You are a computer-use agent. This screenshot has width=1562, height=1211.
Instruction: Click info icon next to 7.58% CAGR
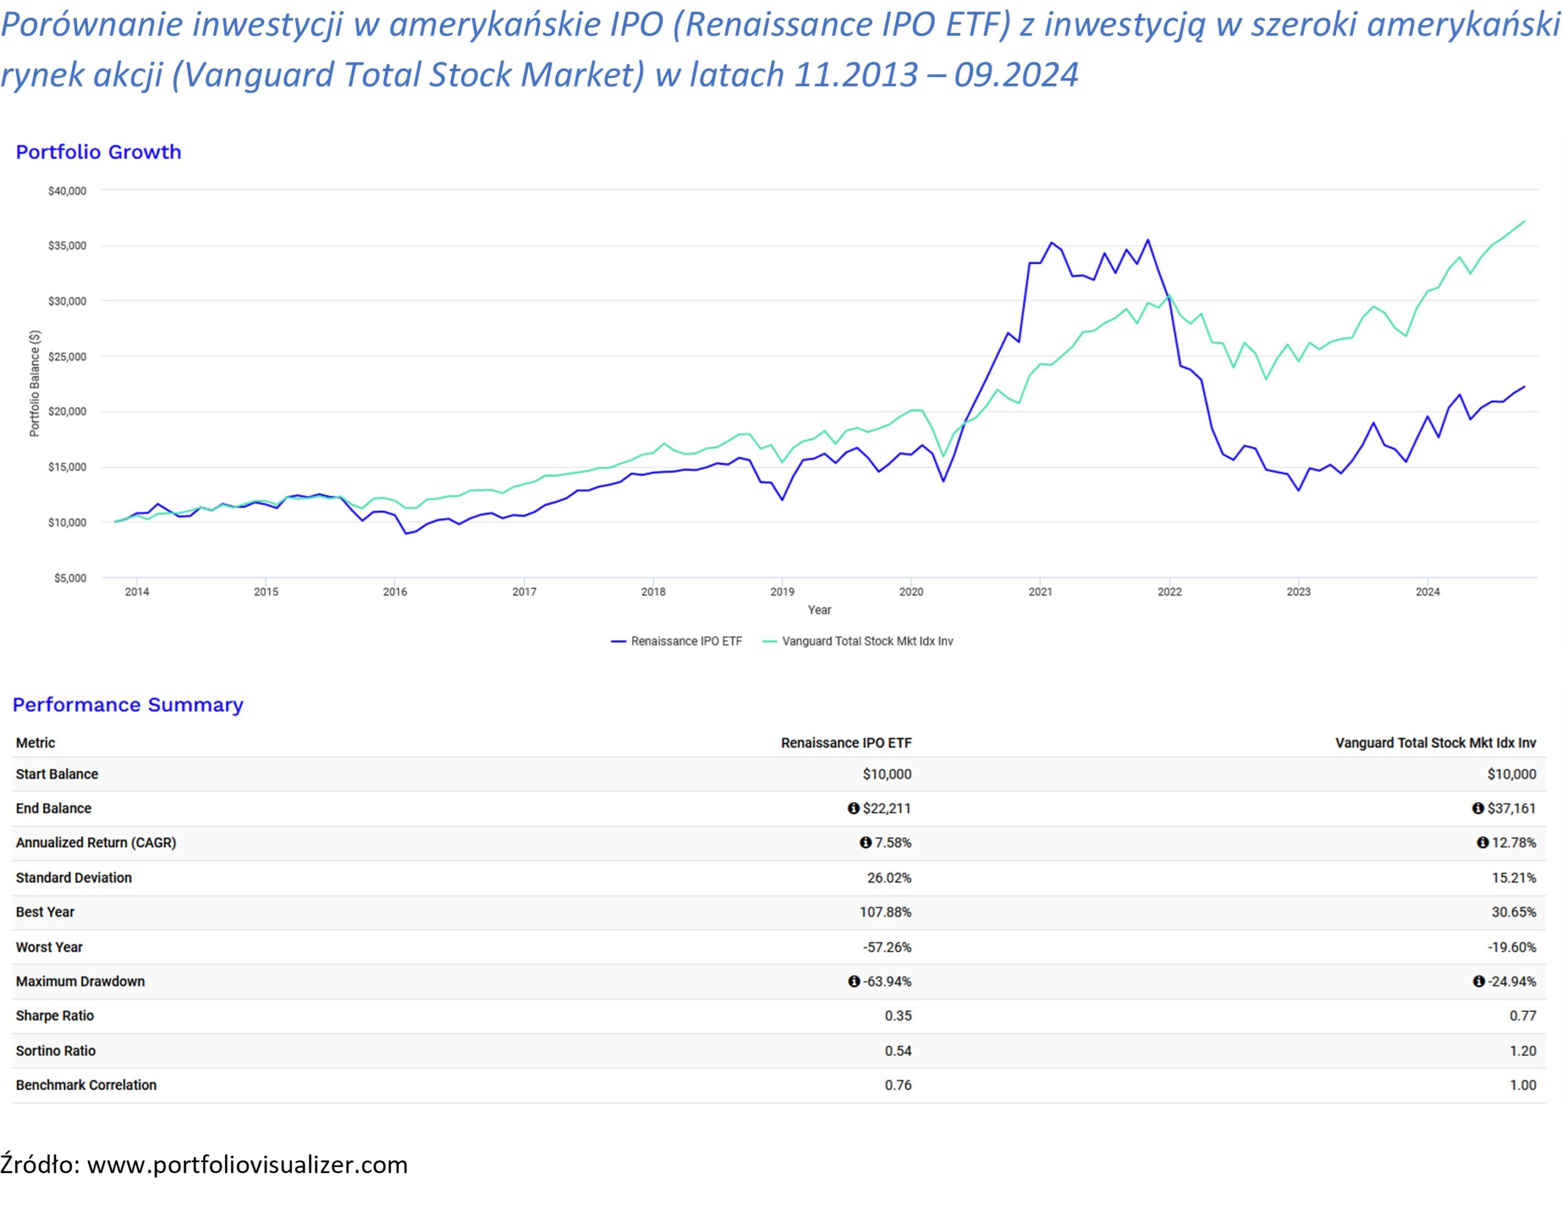tap(865, 842)
